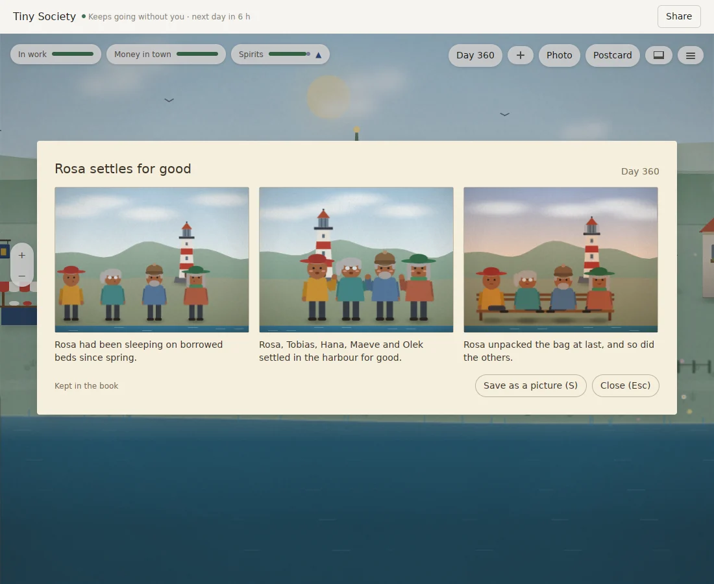
Task: Expand the Spirits triangle indicator
Action: click(x=319, y=55)
